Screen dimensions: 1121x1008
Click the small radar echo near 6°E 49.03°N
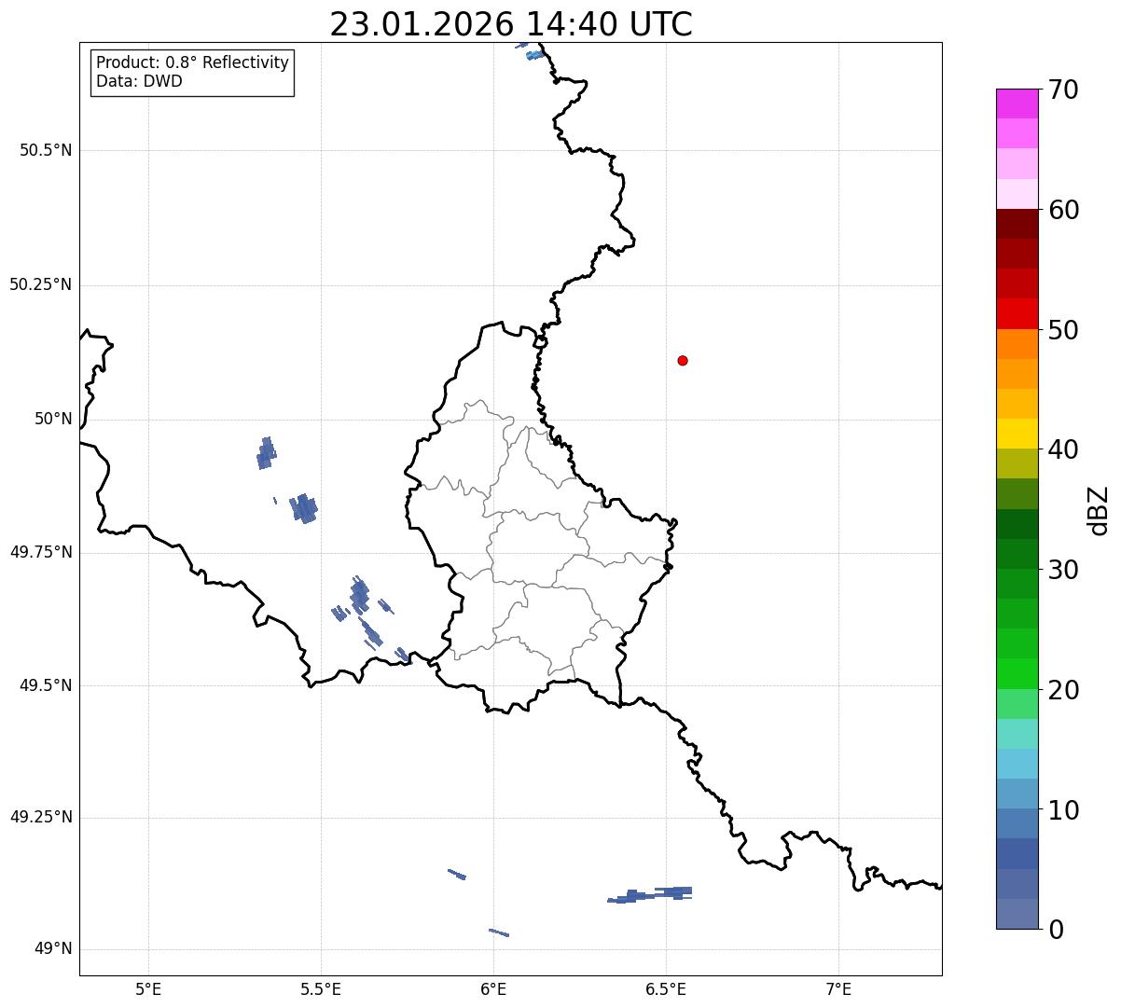pyautogui.click(x=499, y=932)
